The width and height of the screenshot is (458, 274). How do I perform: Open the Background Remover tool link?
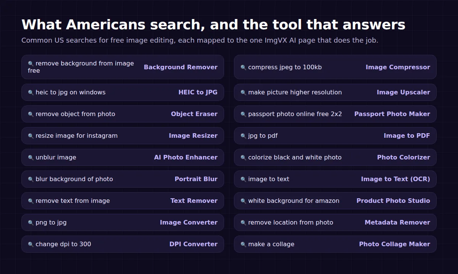[x=181, y=67]
